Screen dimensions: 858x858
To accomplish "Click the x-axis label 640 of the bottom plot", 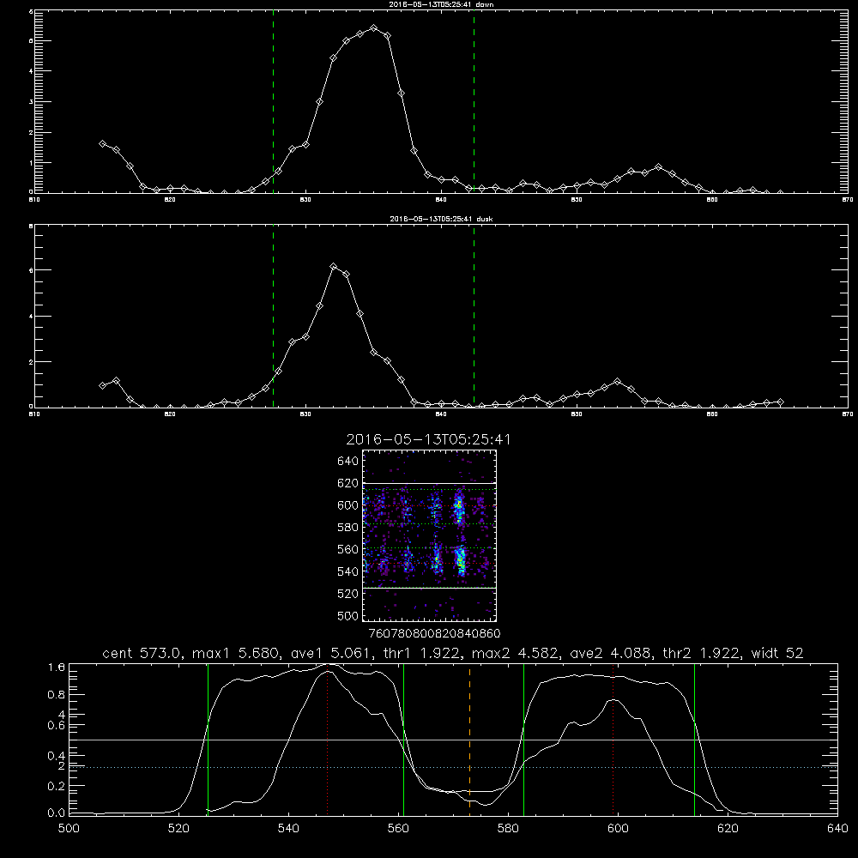I will pyautogui.click(x=837, y=829).
